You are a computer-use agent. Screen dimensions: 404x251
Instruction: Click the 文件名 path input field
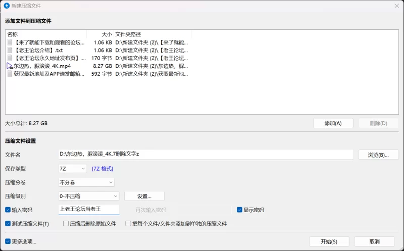(x=206, y=155)
